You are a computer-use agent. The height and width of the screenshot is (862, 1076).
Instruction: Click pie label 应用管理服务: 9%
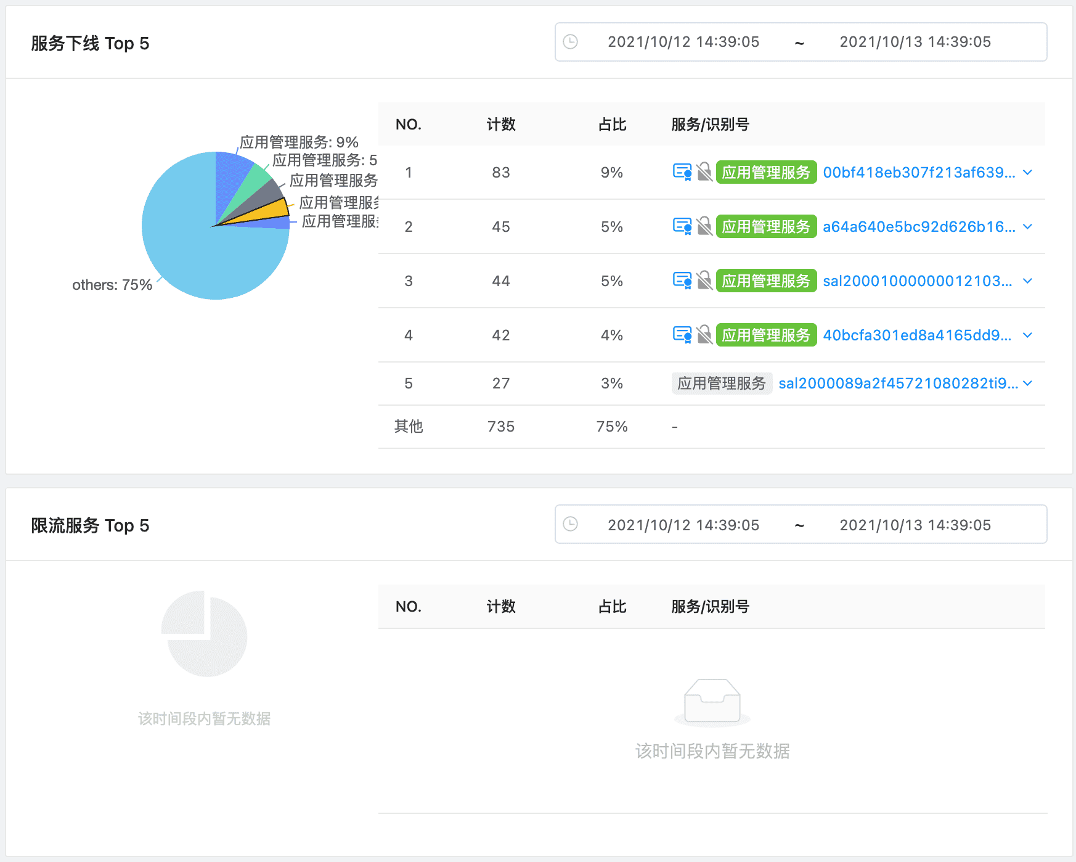coord(299,142)
